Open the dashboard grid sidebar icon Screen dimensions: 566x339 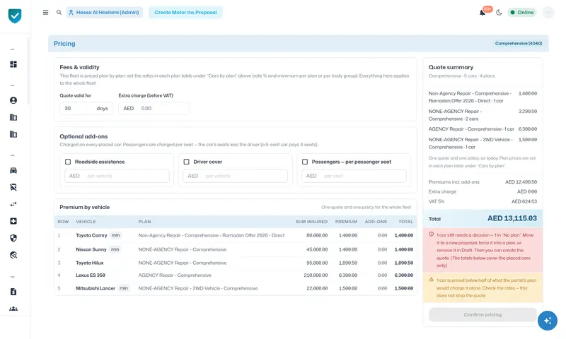[13, 64]
